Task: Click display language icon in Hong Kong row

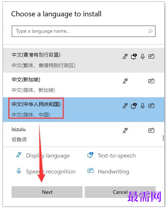Action: pyautogui.click(x=125, y=57)
